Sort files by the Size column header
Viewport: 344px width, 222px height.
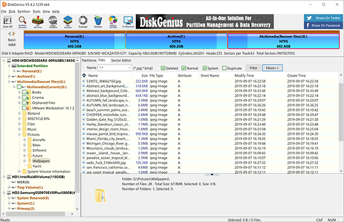click(144, 76)
